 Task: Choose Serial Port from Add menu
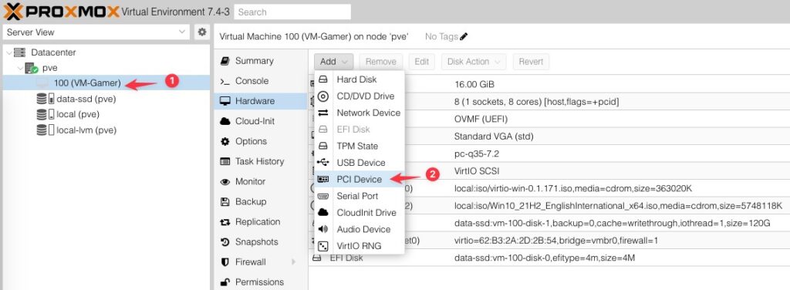pos(360,196)
